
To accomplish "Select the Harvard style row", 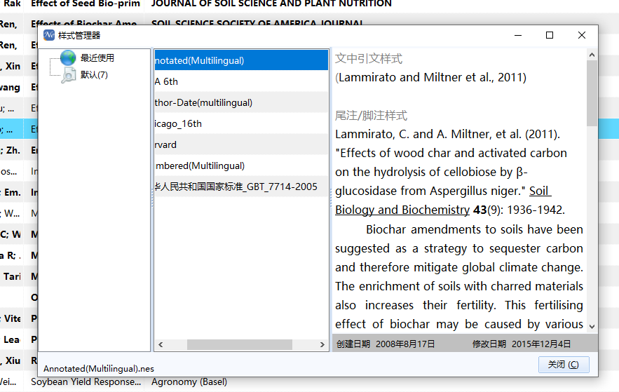I will click(x=241, y=144).
